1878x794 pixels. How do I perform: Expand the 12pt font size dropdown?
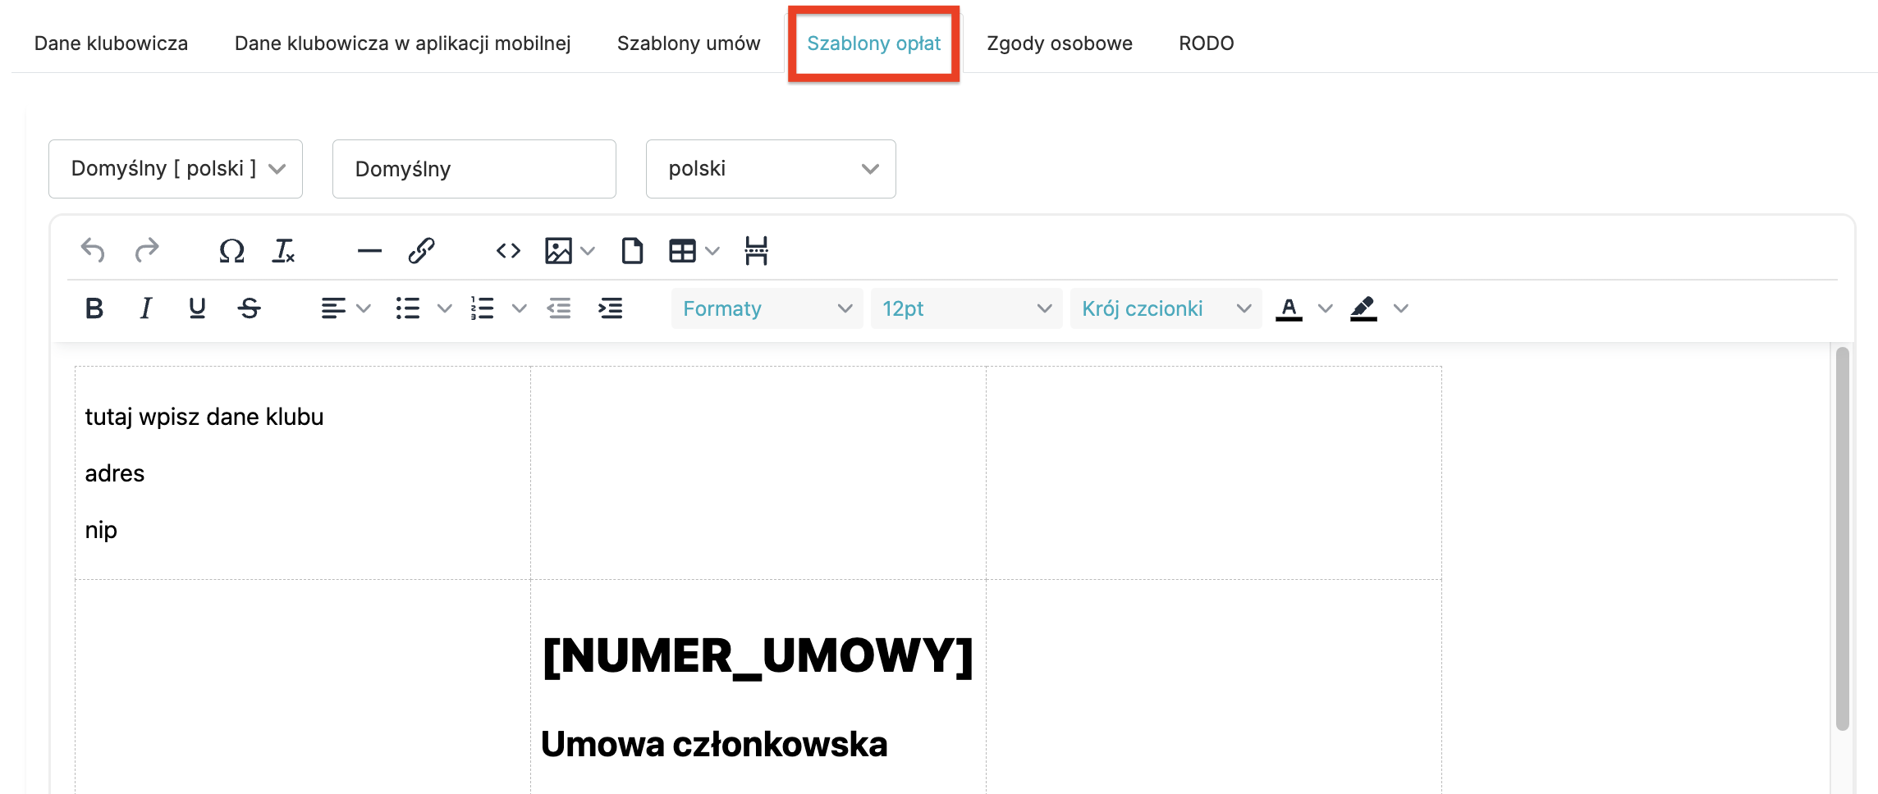[x=966, y=308]
